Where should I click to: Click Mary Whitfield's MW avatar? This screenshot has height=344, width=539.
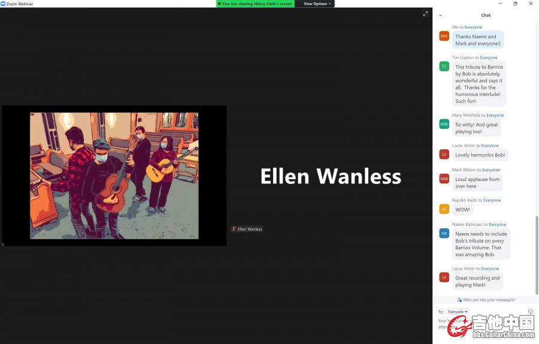(x=444, y=124)
